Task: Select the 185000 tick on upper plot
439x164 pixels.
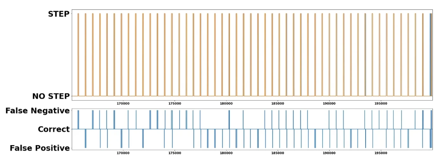Action: (x=277, y=103)
